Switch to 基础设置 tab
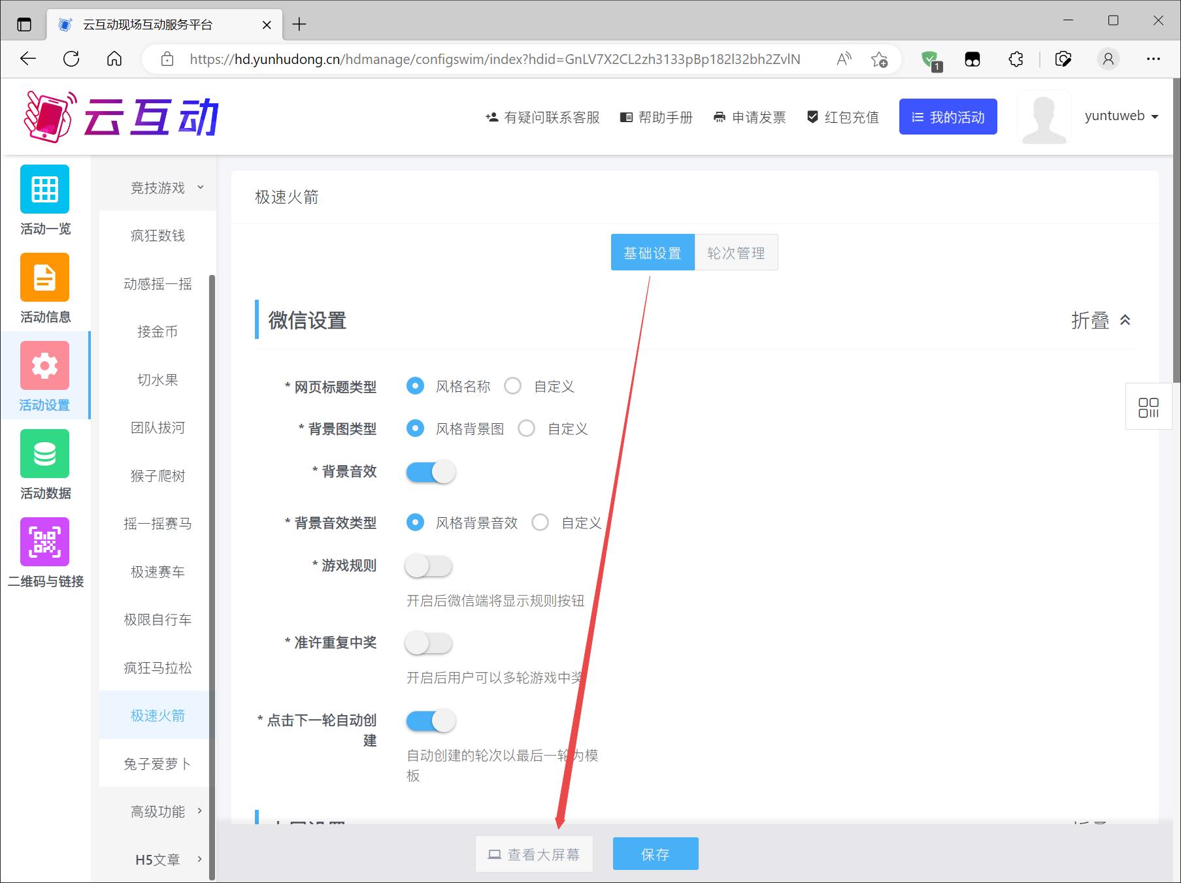Image resolution: width=1181 pixels, height=883 pixels. coord(652,252)
